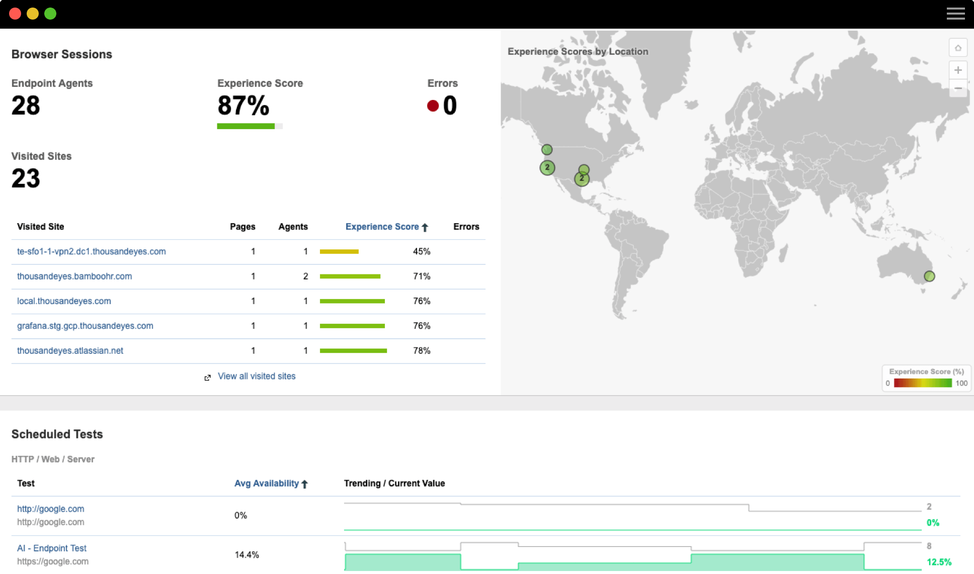Viewport: 974px width, 574px height.
Task: Click the clustered western US map markers
Action: tap(546, 166)
